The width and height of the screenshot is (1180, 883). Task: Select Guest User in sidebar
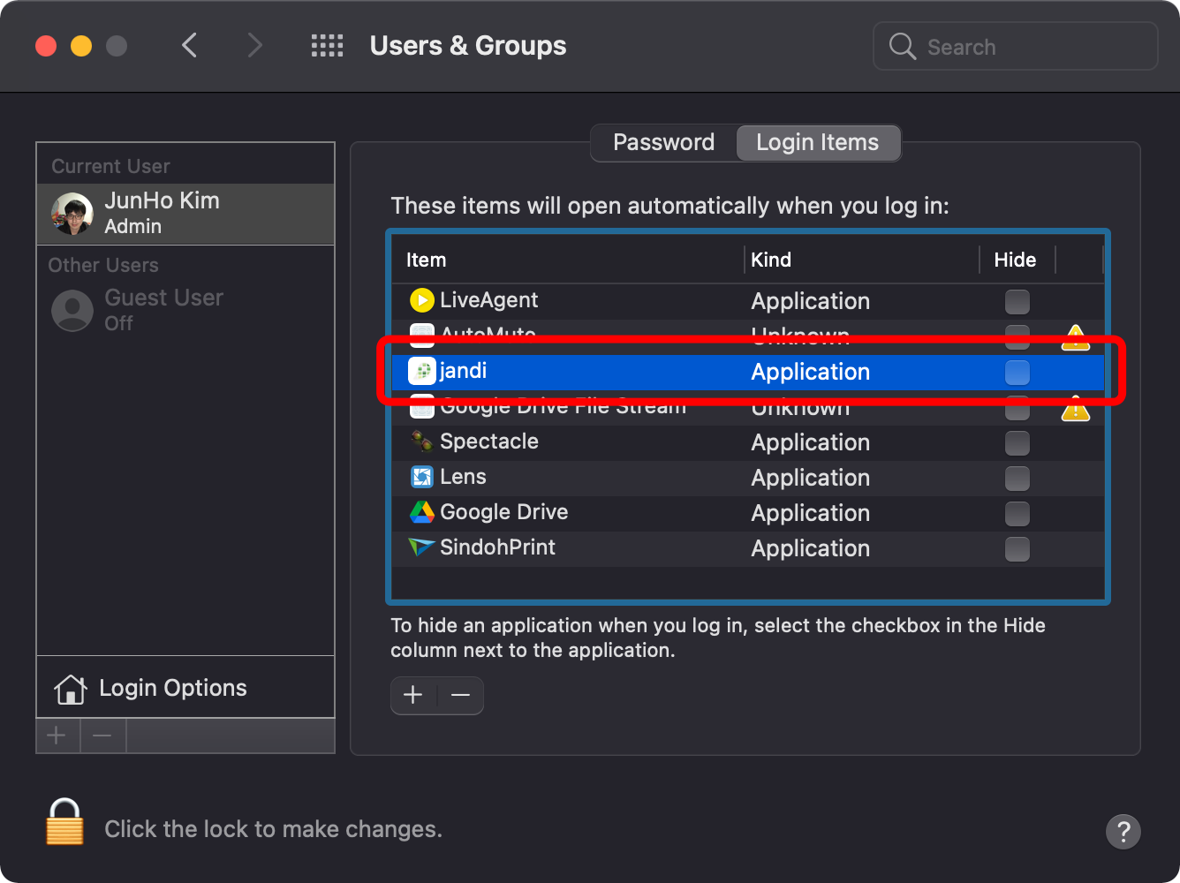point(185,310)
